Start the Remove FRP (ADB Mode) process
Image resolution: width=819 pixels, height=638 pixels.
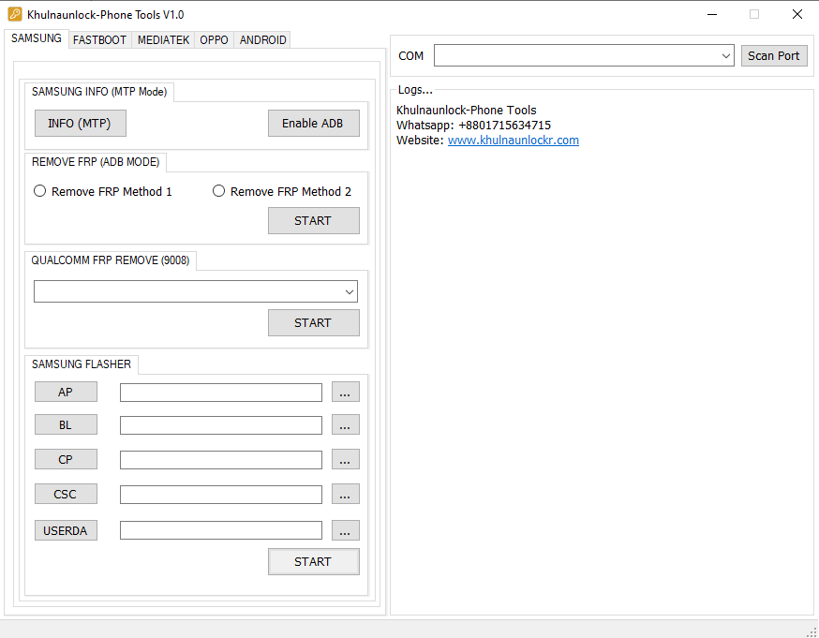[313, 221]
